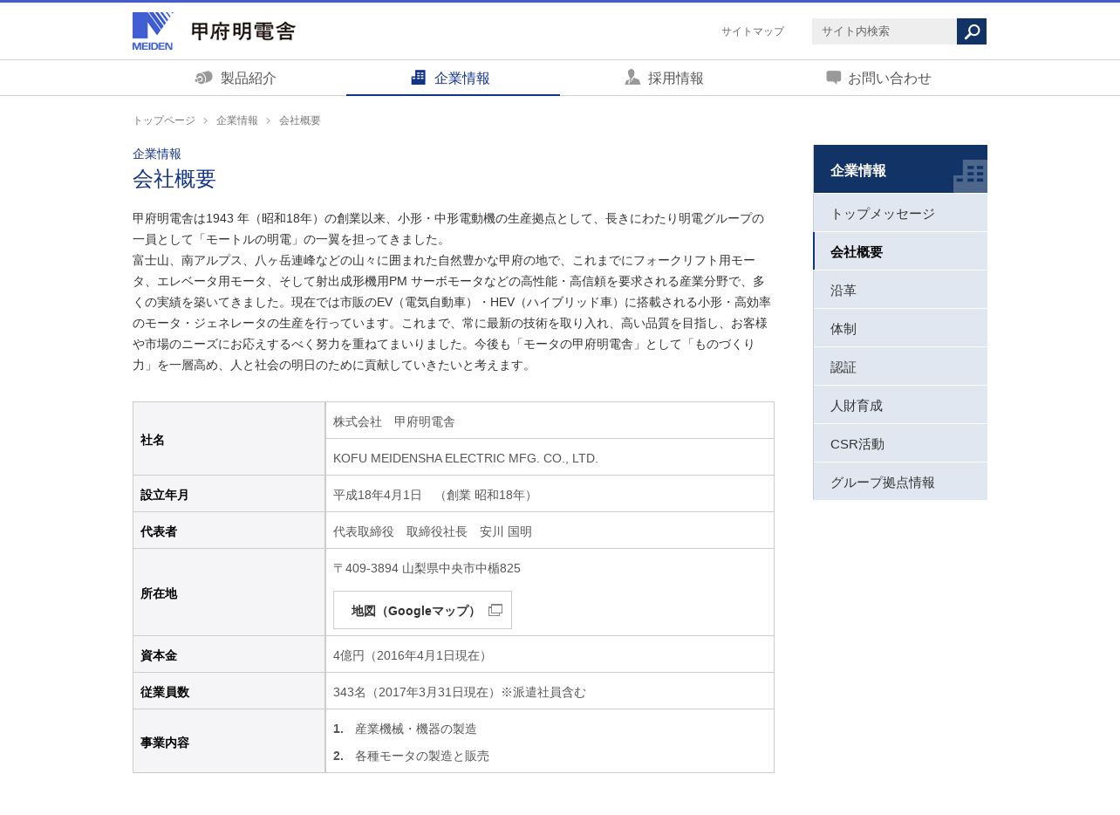Select 会社概要 in the sidebar
The image size is (1120, 815).
pyautogui.click(x=900, y=251)
